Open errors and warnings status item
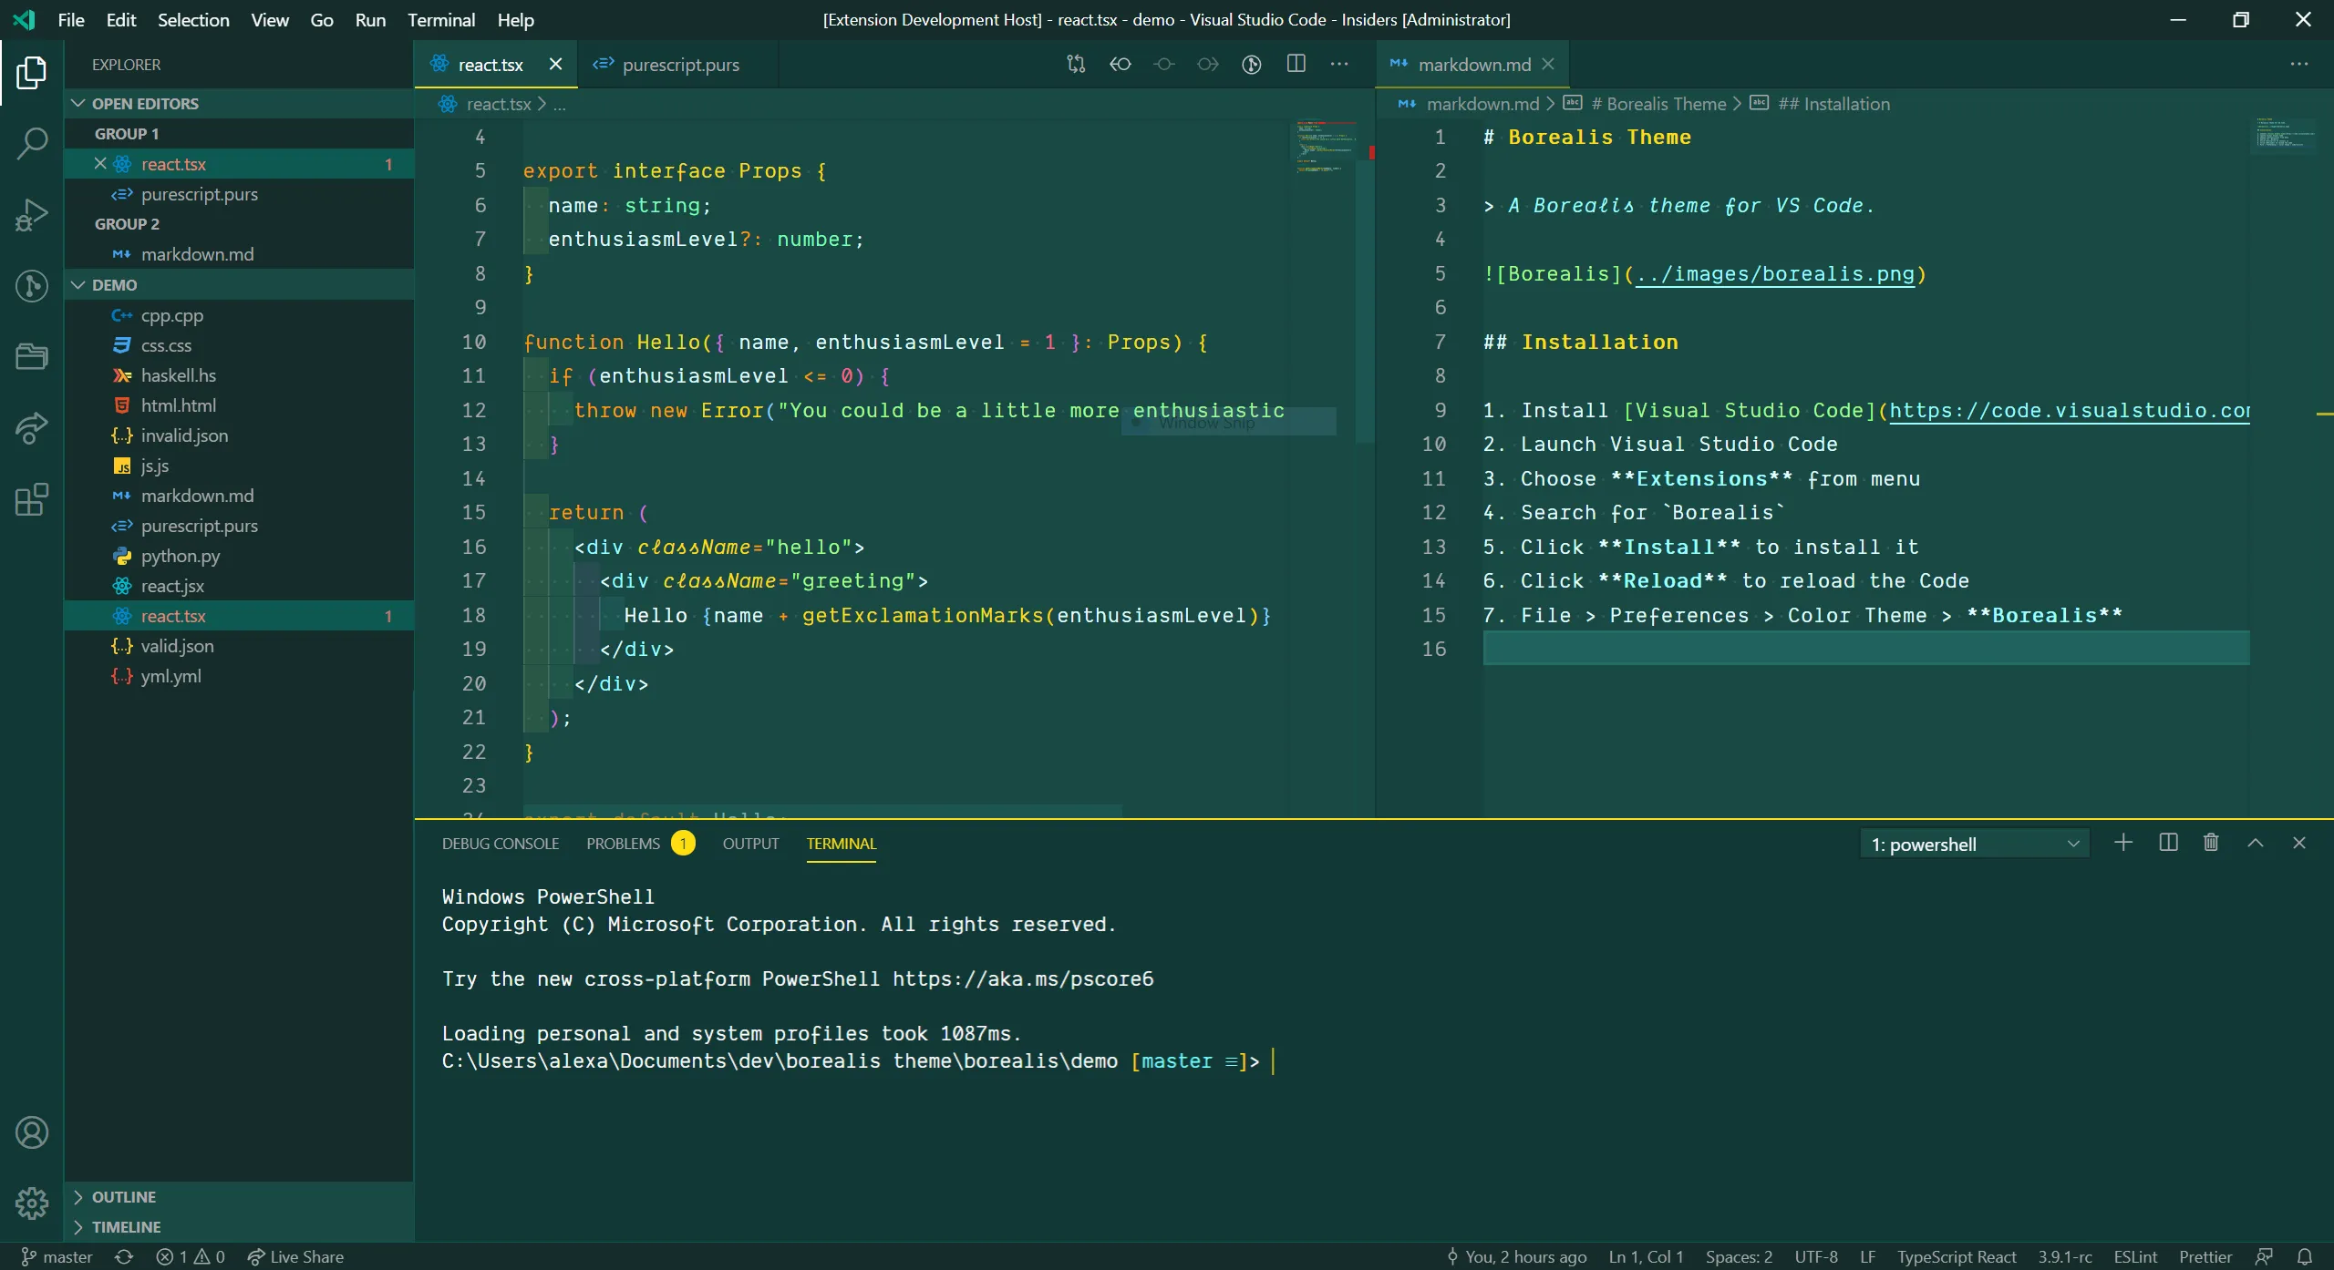Viewport: 2334px width, 1270px height. pos(191,1256)
